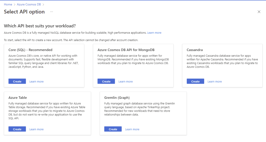Click Create for Gremlin (Graph)
The width and height of the screenshot is (266, 142).
click(113, 129)
